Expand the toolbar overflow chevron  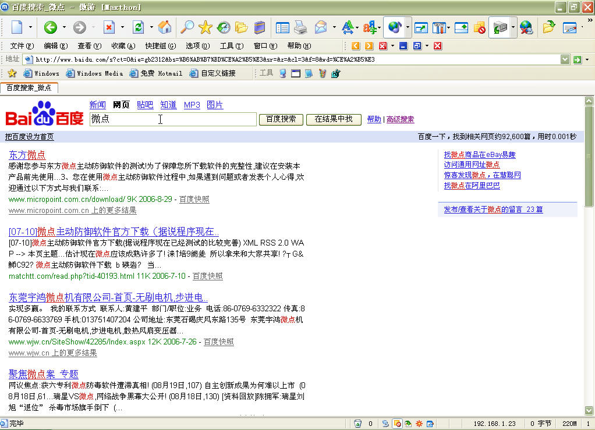click(x=590, y=19)
